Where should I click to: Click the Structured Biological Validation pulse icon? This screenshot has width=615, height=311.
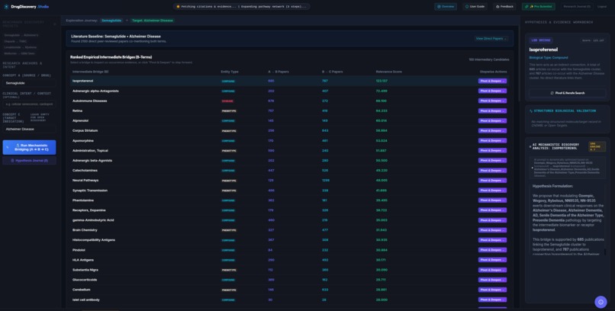[531, 111]
